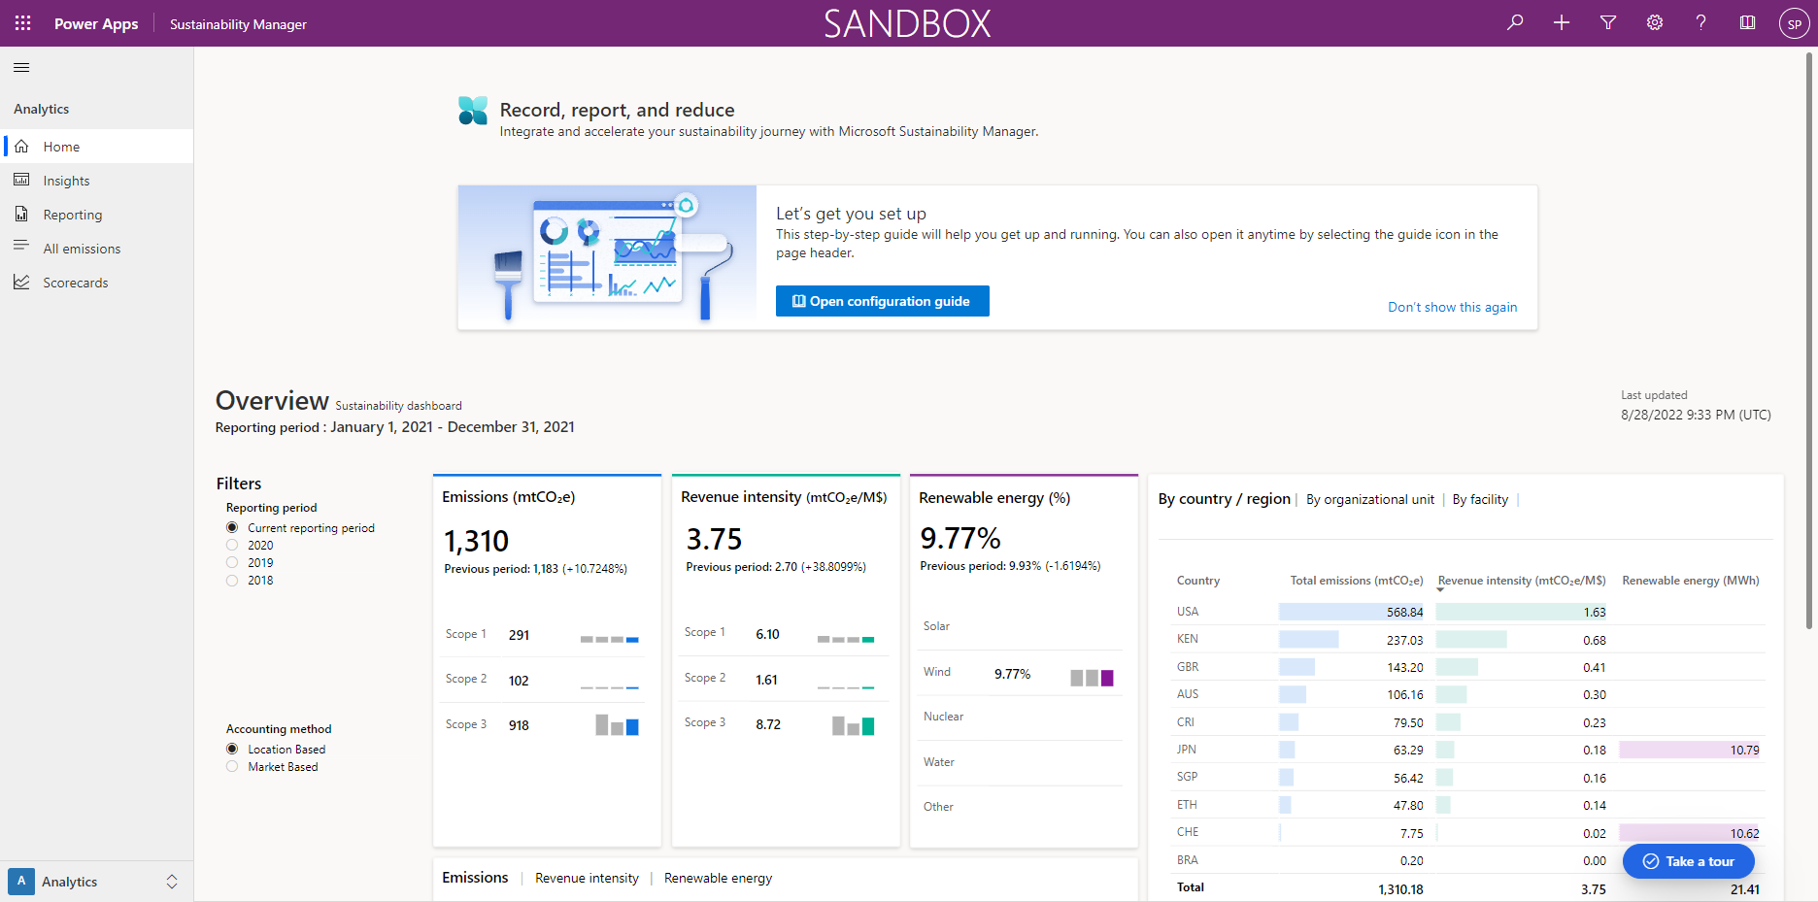
Task: Click Power Apps title link
Action: point(96,23)
